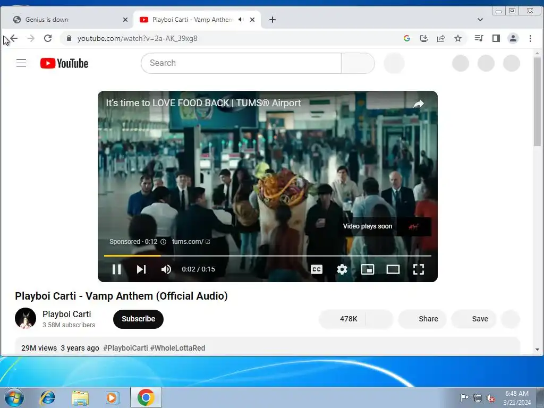
Task: Click the youtube.com address bar URL
Action: [x=138, y=38]
